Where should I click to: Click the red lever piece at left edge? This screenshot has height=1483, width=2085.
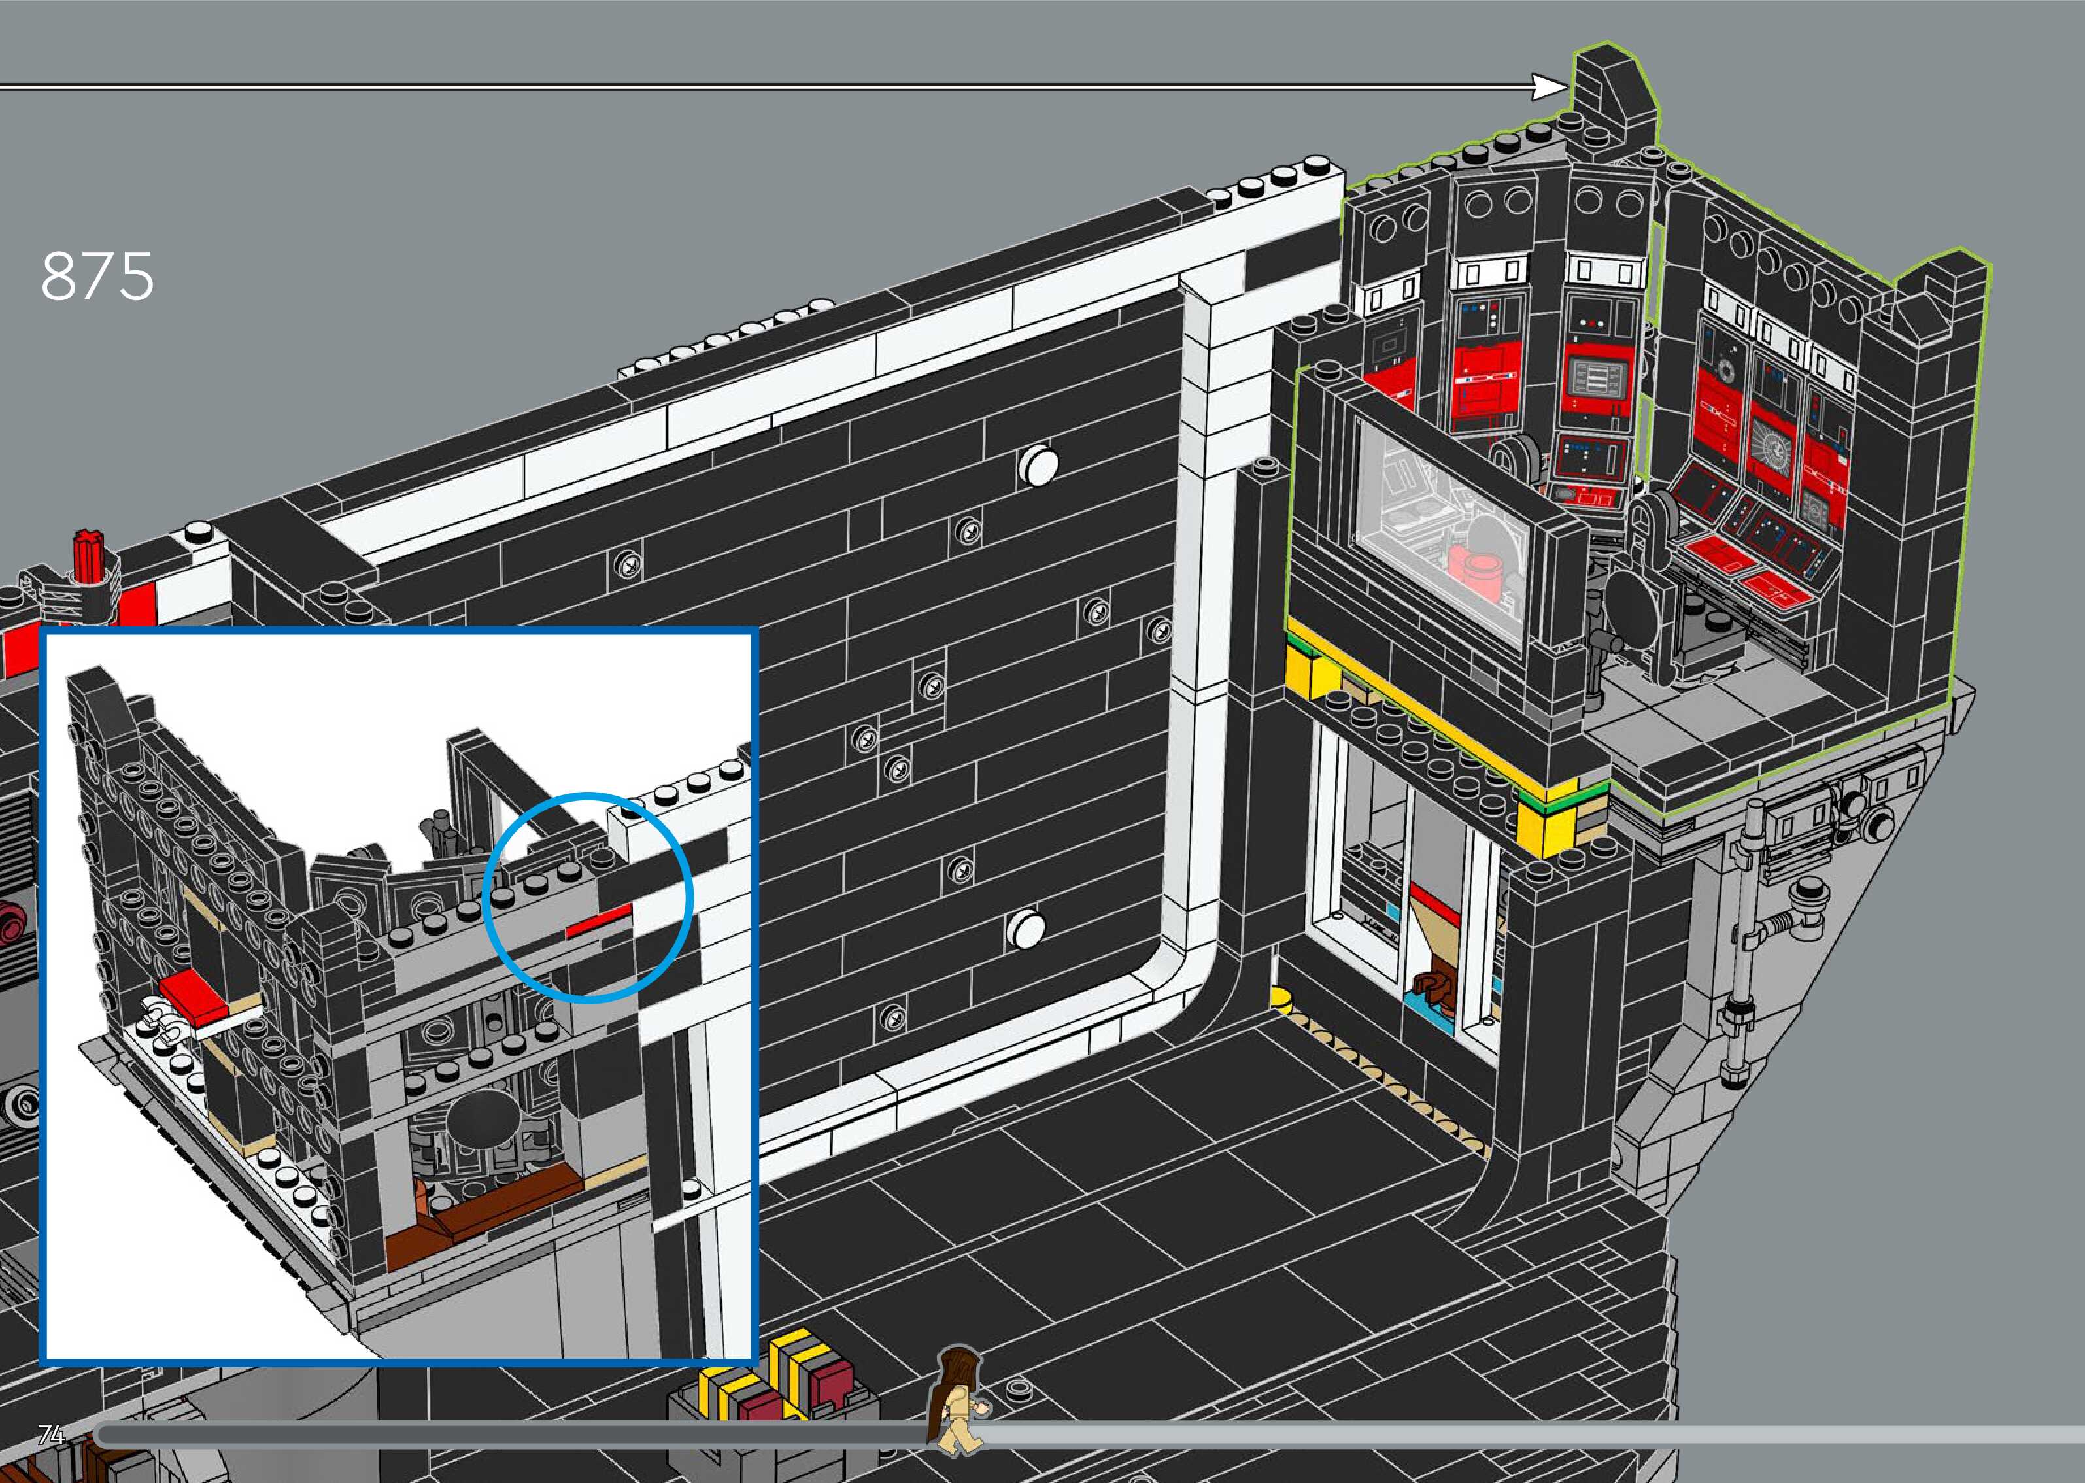pyautogui.click(x=90, y=554)
